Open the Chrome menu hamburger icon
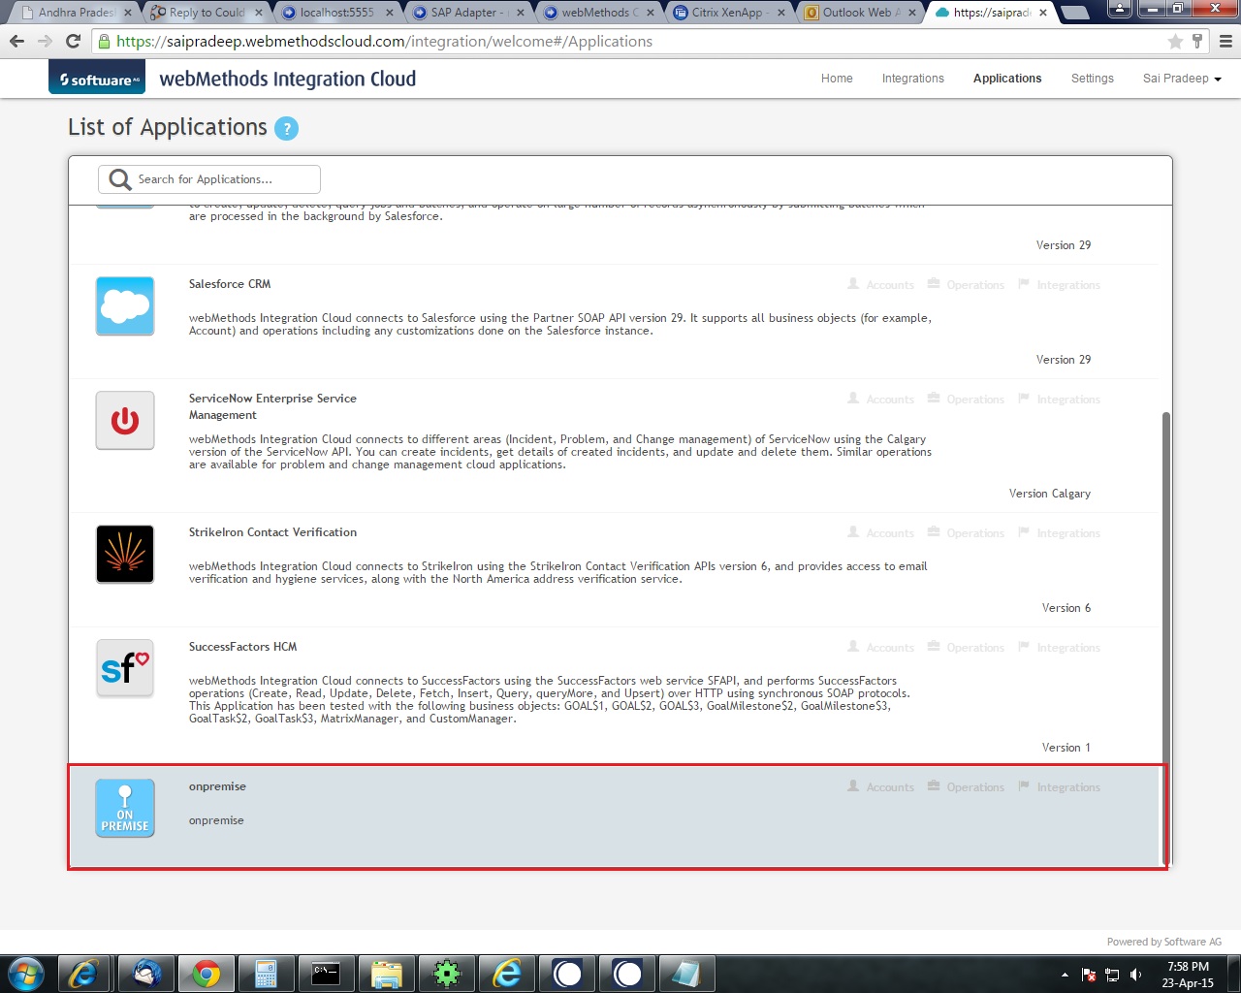1241x993 pixels. click(x=1225, y=41)
